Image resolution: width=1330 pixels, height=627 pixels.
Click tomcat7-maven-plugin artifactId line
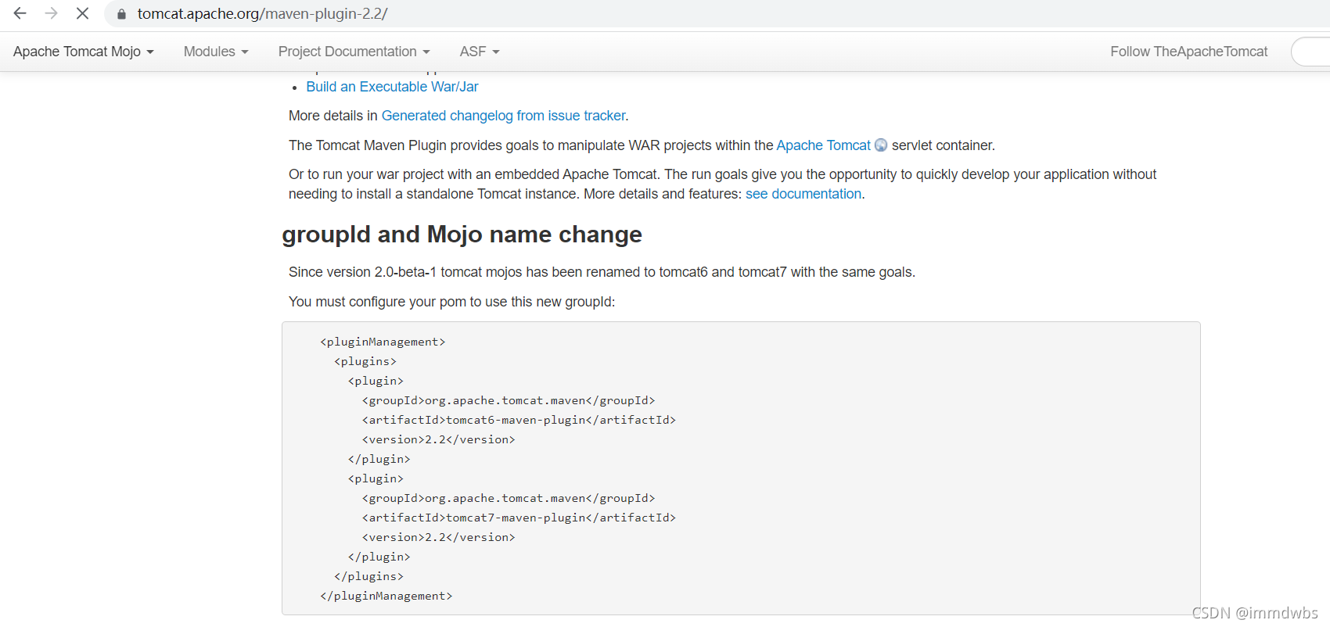519,518
